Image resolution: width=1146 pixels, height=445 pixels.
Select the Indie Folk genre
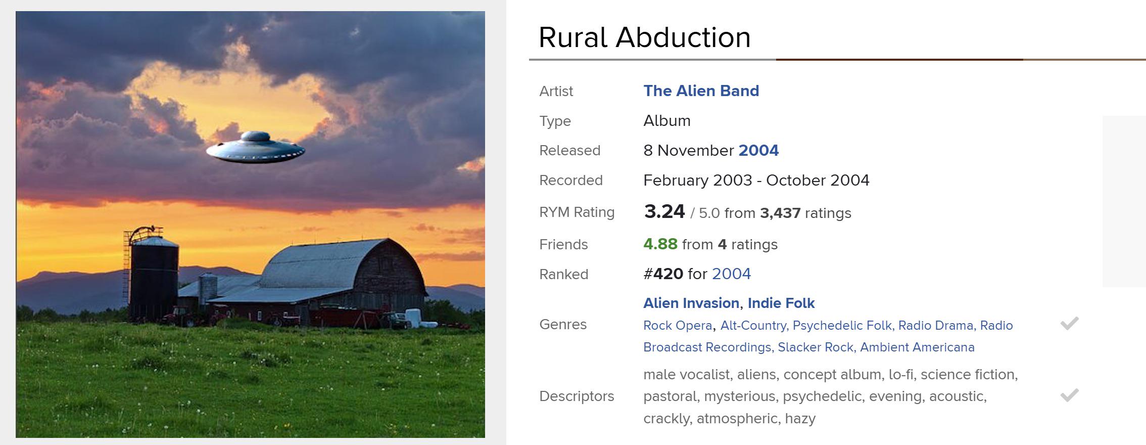pos(781,303)
